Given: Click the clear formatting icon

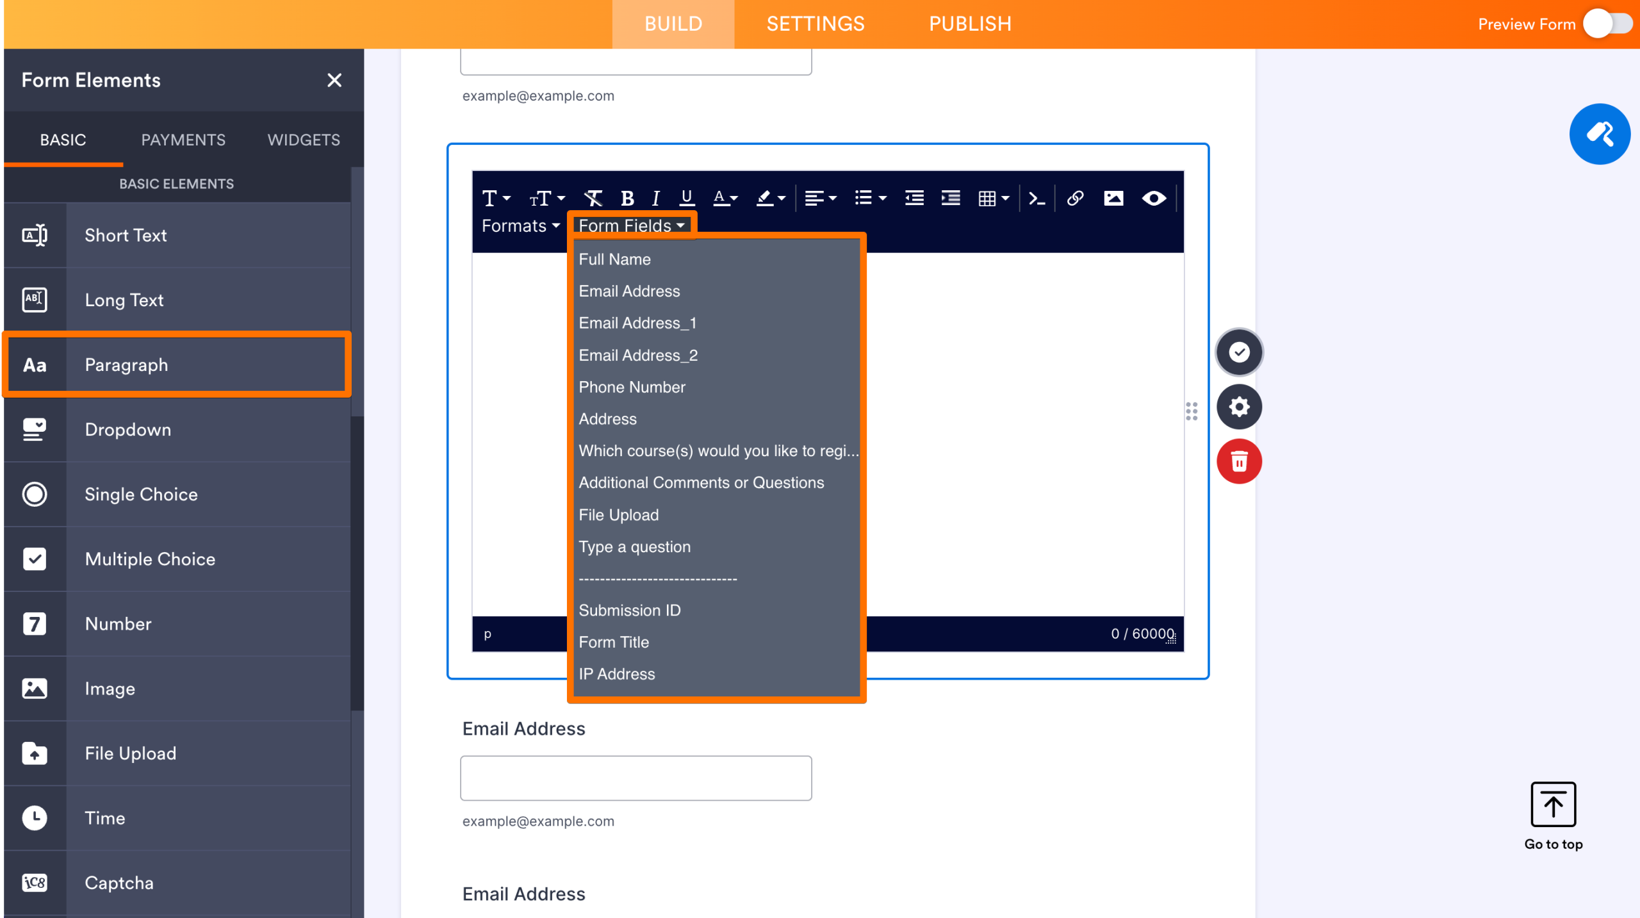Looking at the screenshot, I should tap(593, 199).
